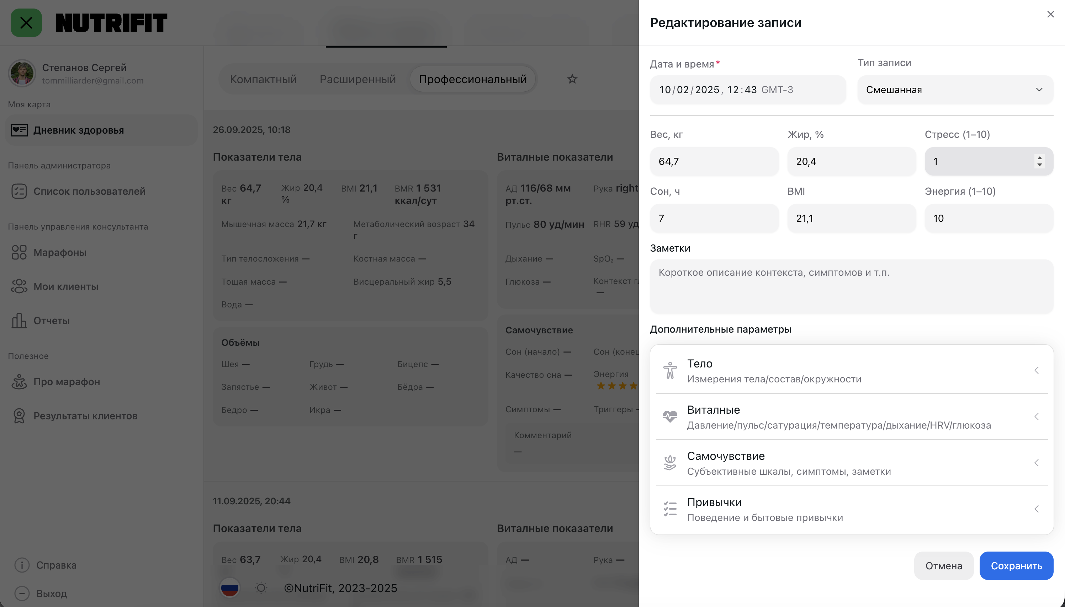Open Список пользователей

pos(89,191)
